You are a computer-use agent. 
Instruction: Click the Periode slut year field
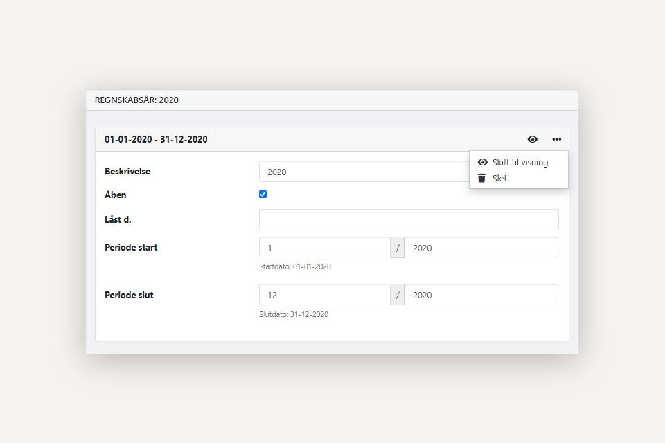pyautogui.click(x=481, y=295)
